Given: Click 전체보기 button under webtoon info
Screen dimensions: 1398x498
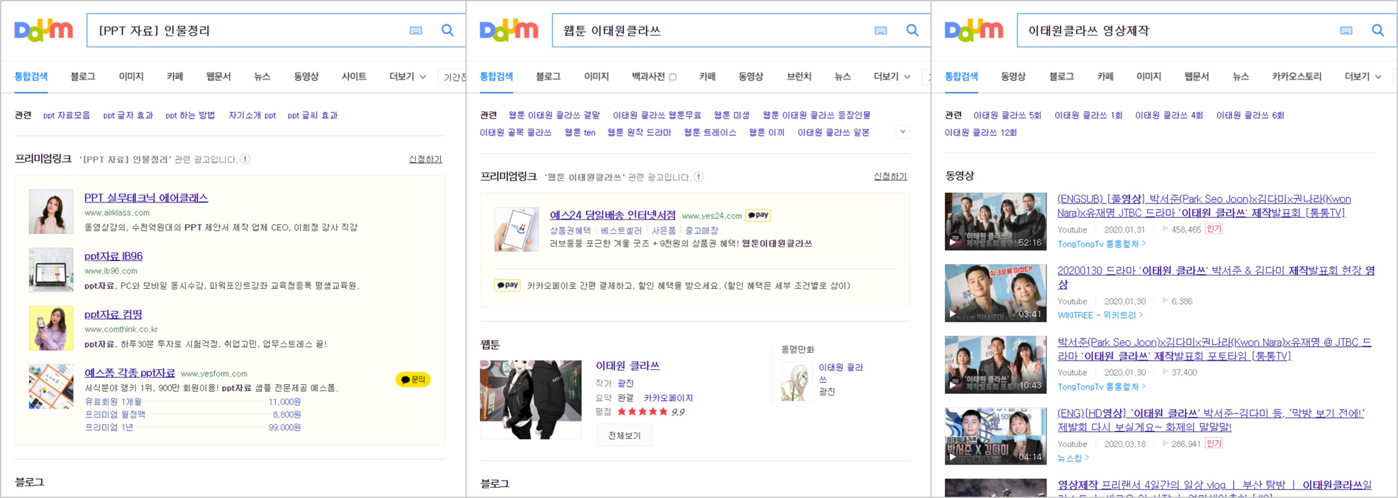Looking at the screenshot, I should click(x=624, y=436).
